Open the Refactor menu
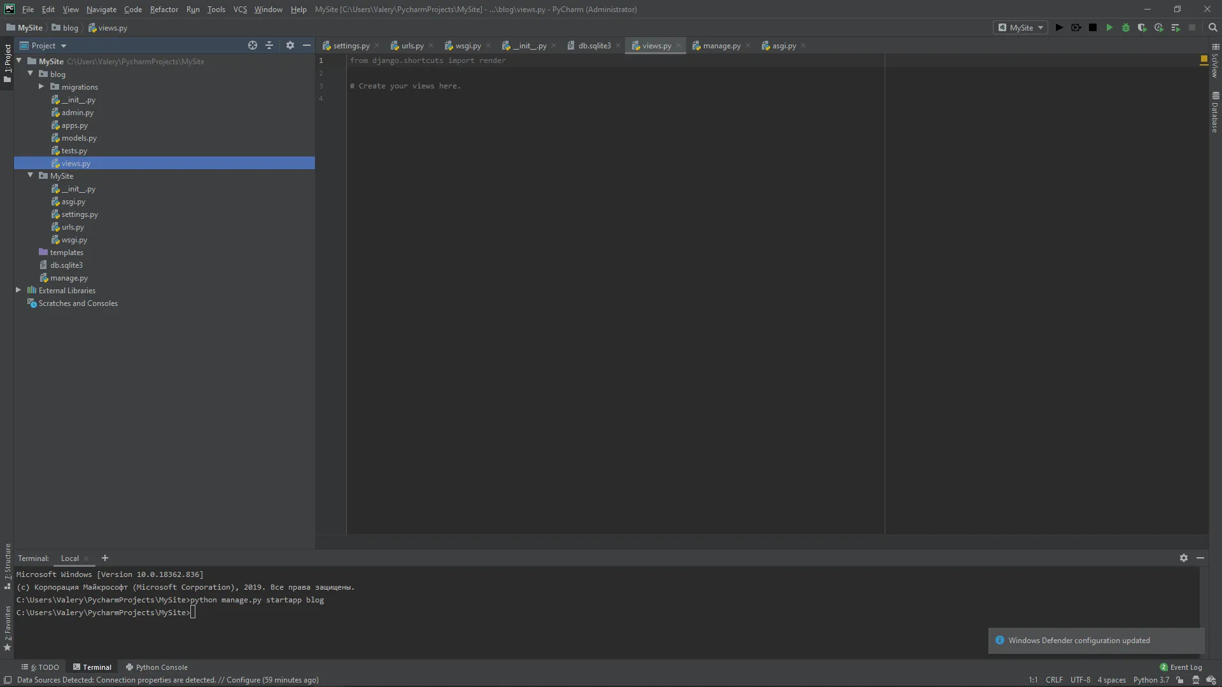Image resolution: width=1222 pixels, height=687 pixels. click(164, 10)
